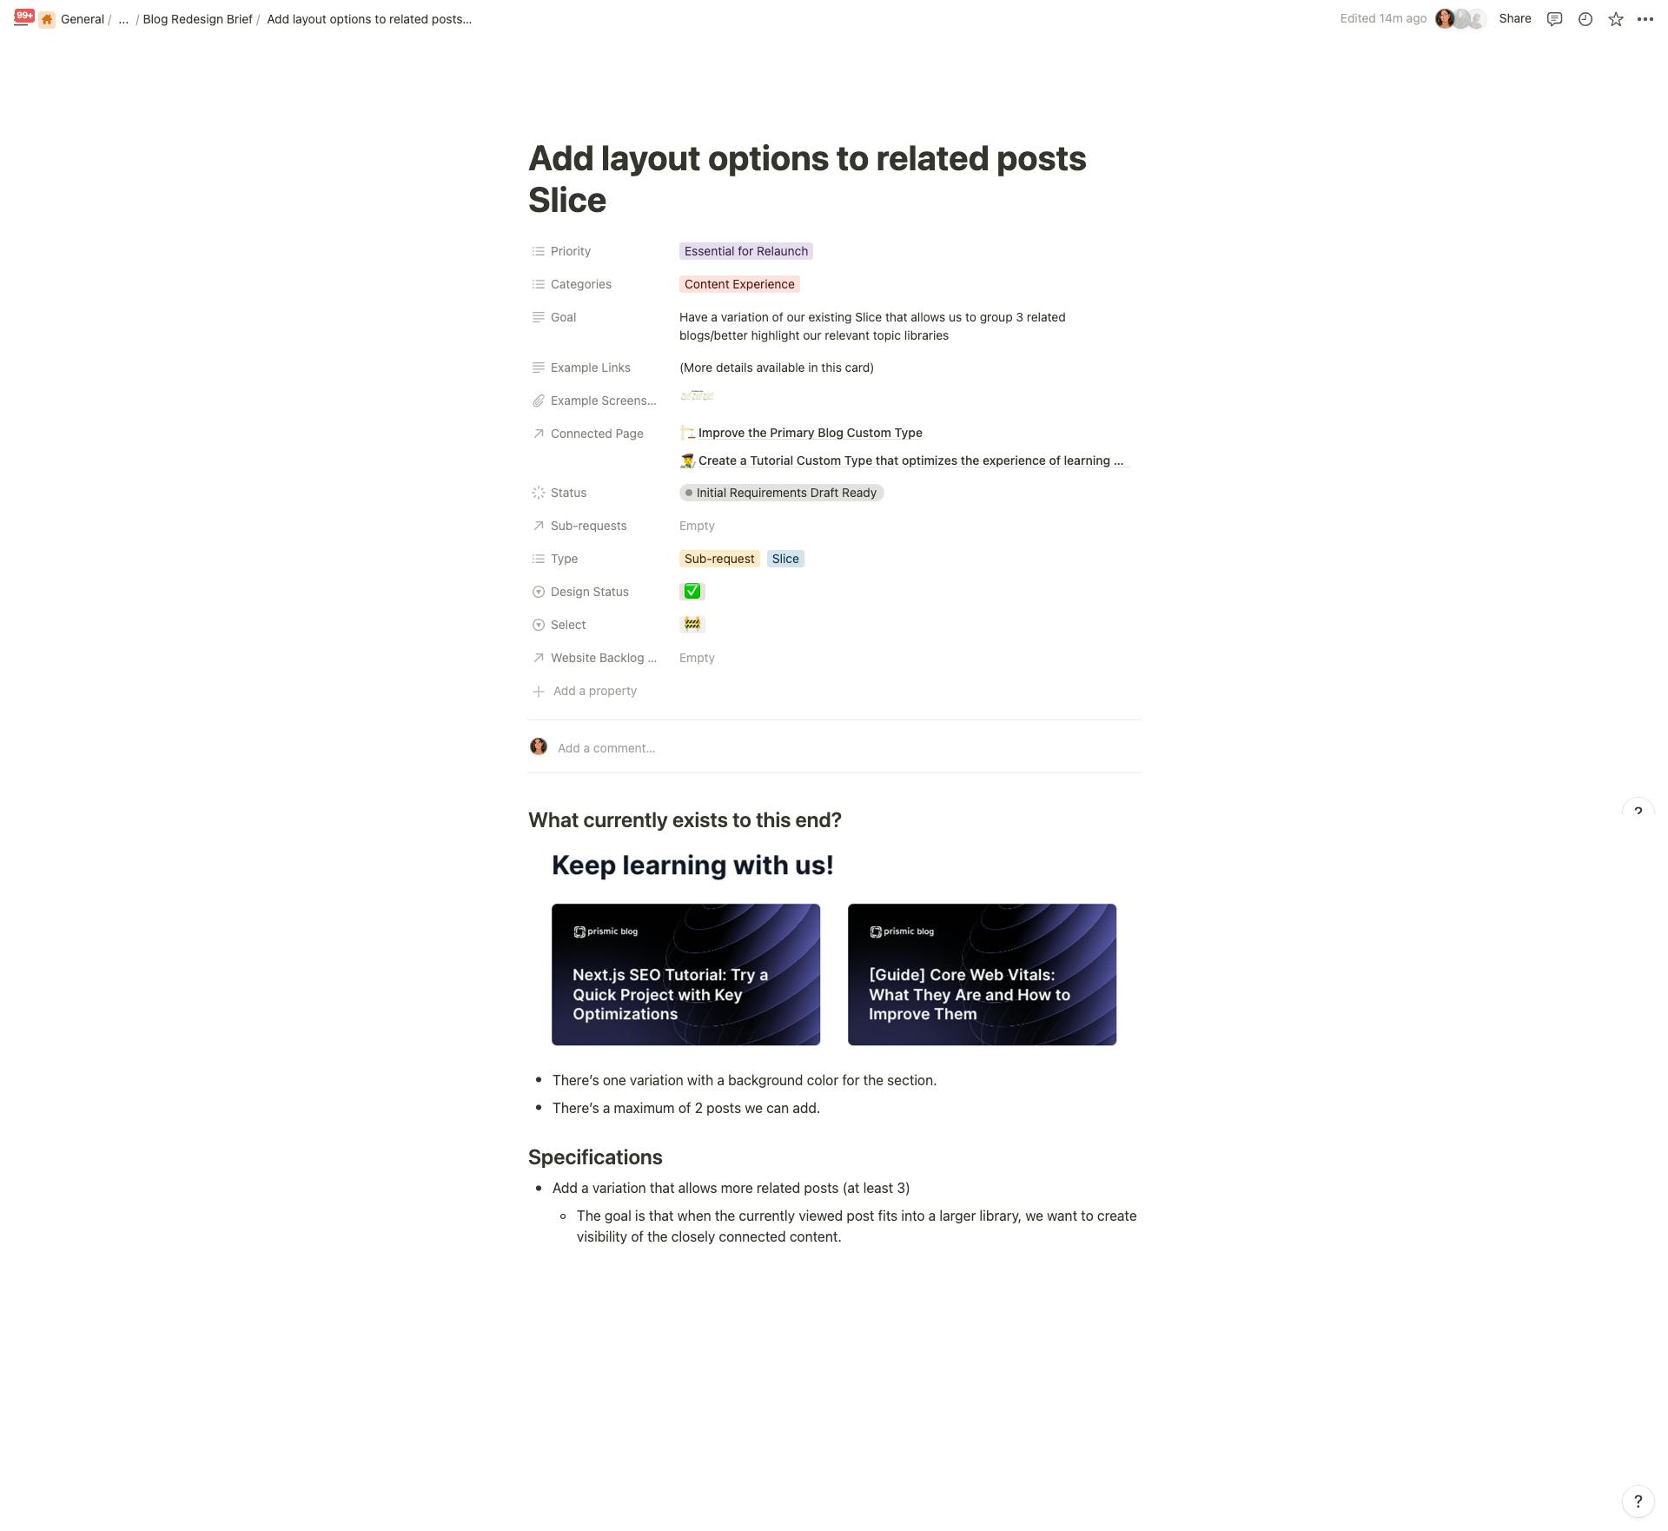The width and height of the screenshot is (1668, 1531).
Task: Expand the Sub-requests empty field
Action: click(x=698, y=526)
